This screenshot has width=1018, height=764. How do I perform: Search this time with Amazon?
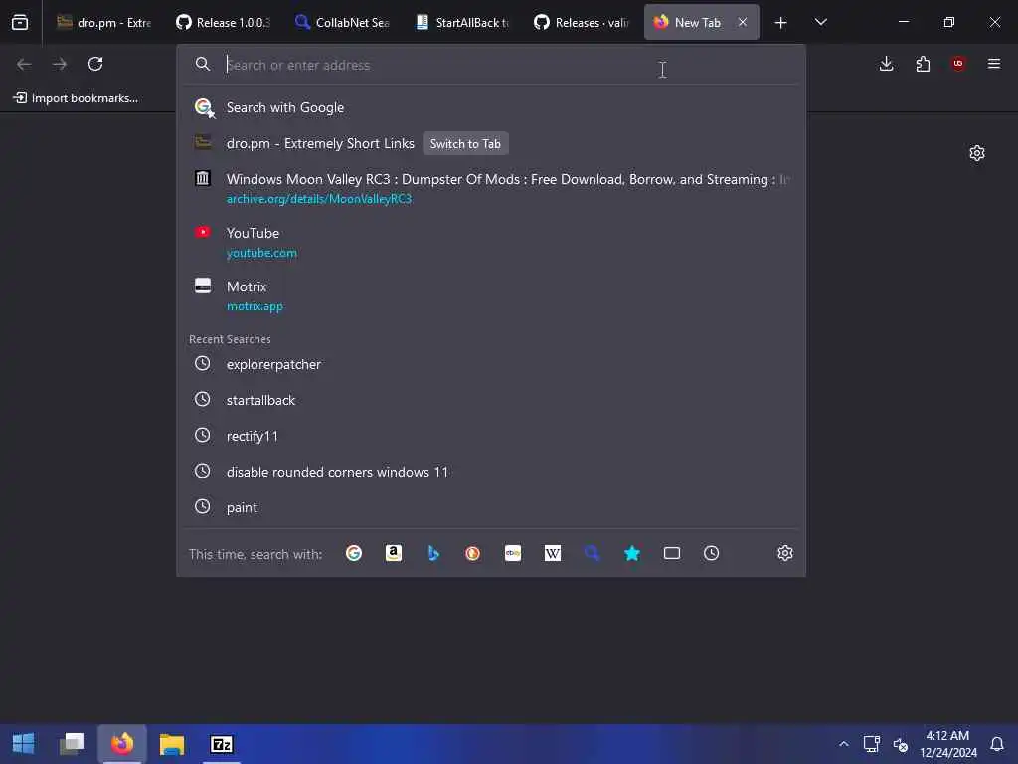tap(394, 553)
